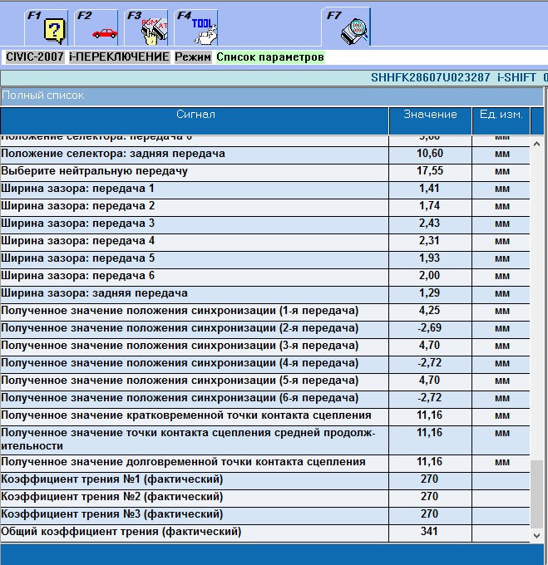Select синхронизации (6-я передача) row
The image size is (548, 565).
pos(265,400)
